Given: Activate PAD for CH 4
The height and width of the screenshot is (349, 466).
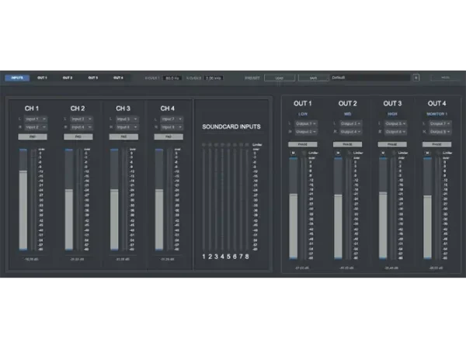Looking at the screenshot, I should click(169, 136).
